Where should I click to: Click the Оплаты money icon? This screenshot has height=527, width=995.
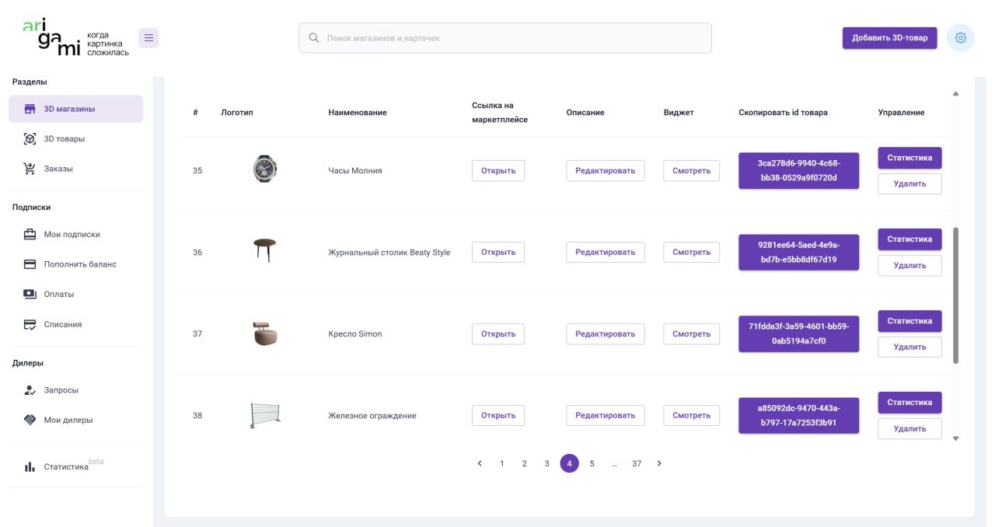click(30, 294)
